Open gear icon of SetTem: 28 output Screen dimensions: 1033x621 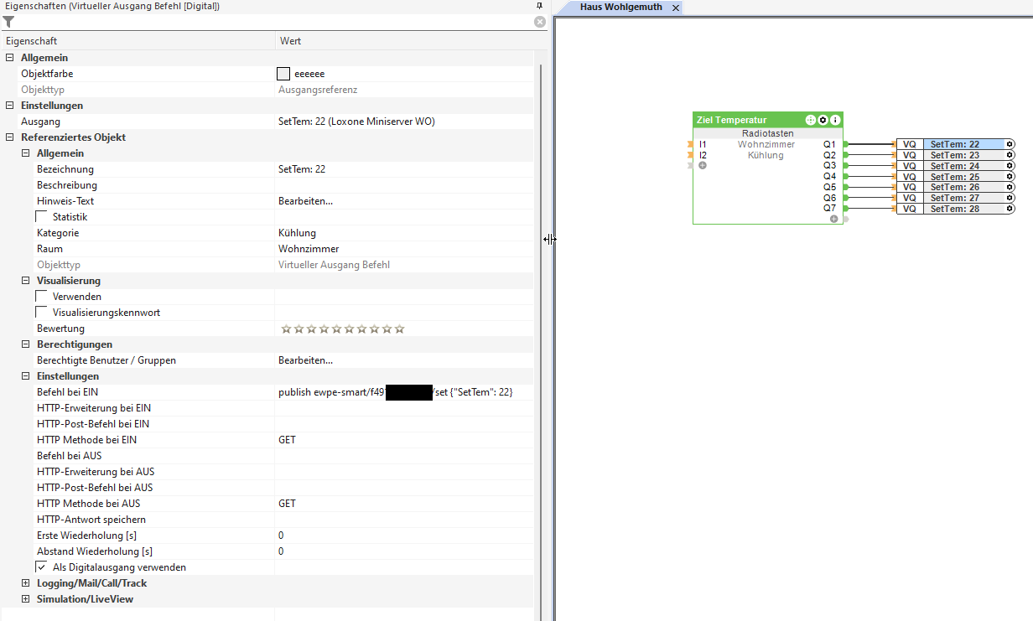[x=1010, y=209]
